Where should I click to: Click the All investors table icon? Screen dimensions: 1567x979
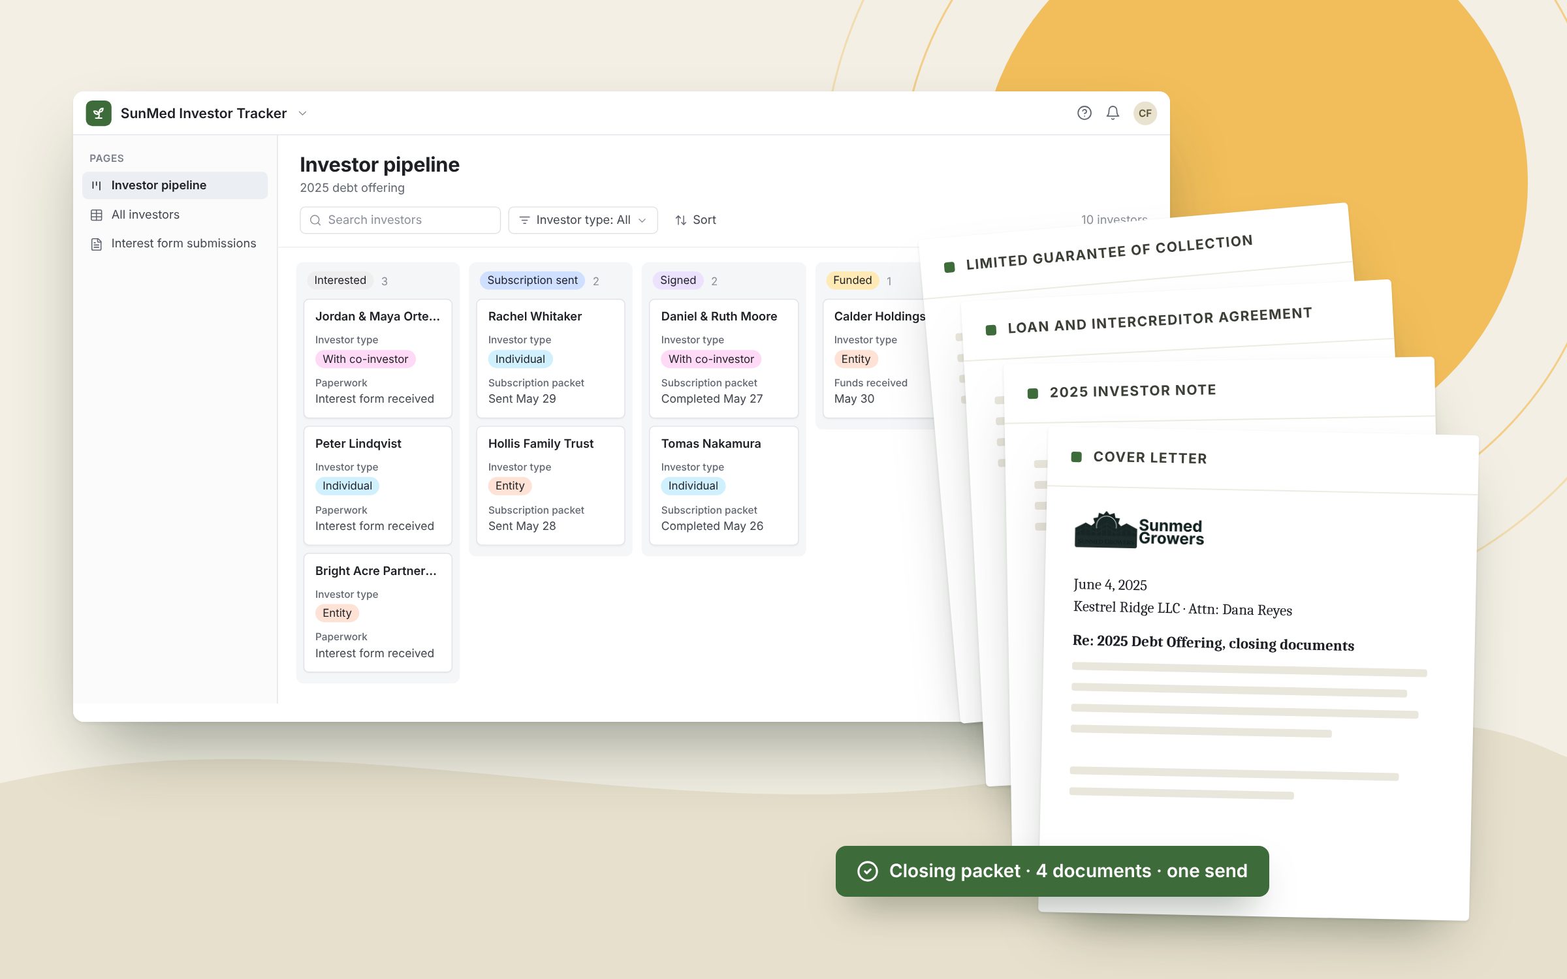(97, 215)
